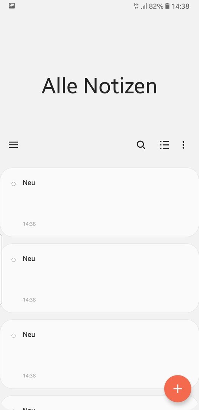The height and width of the screenshot is (410, 199).
Task: Select the circle on the third Neu note
Action: tap(14, 336)
